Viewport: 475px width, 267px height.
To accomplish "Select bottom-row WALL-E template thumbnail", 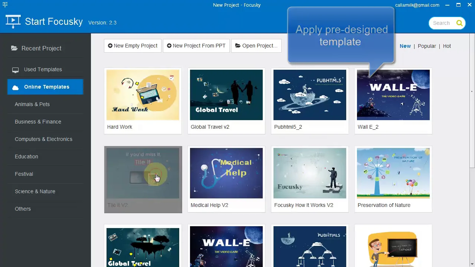I will [226, 247].
